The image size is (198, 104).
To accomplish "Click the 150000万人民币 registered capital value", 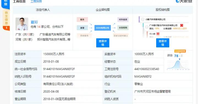I will pos(54,54).
